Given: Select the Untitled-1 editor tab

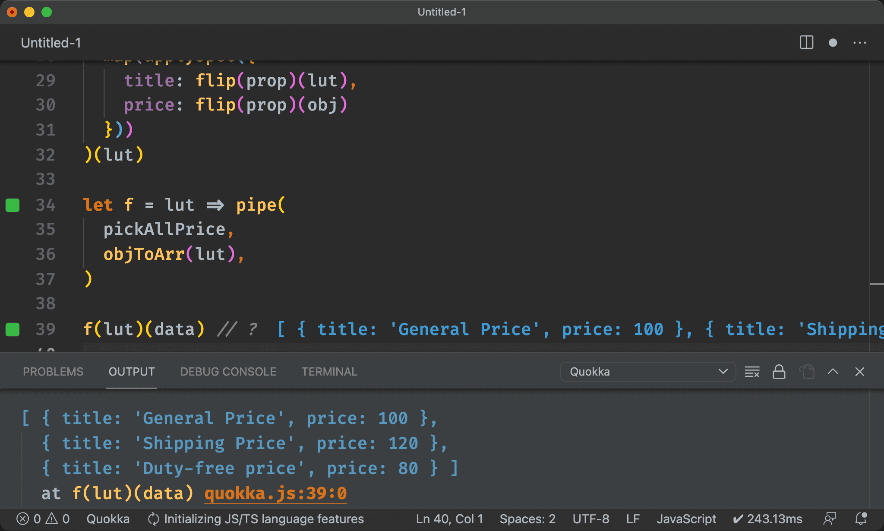Looking at the screenshot, I should pyautogui.click(x=51, y=43).
